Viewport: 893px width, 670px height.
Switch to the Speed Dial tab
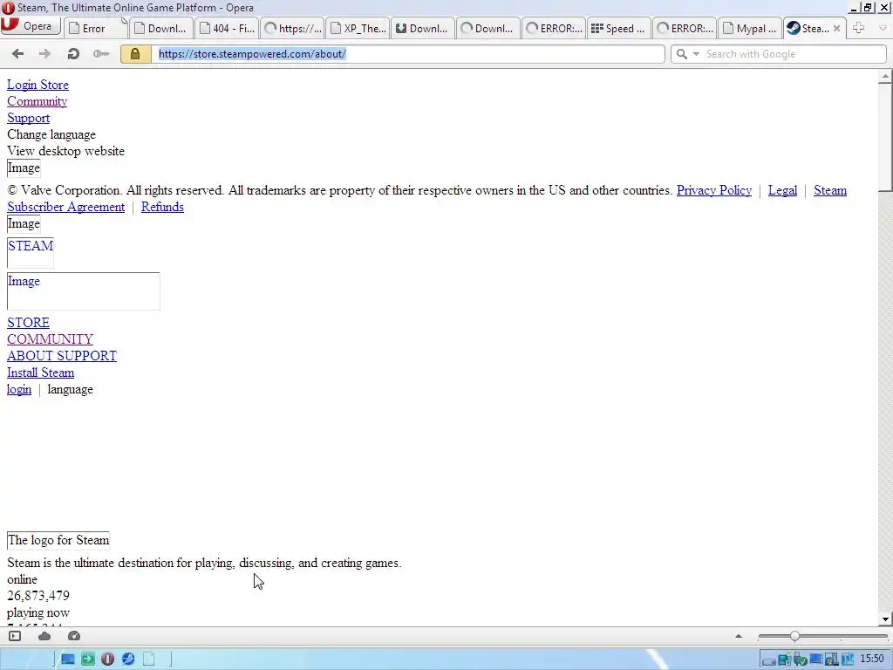pyautogui.click(x=619, y=29)
